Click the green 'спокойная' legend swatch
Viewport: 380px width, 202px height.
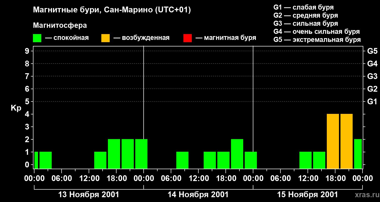tap(37, 38)
